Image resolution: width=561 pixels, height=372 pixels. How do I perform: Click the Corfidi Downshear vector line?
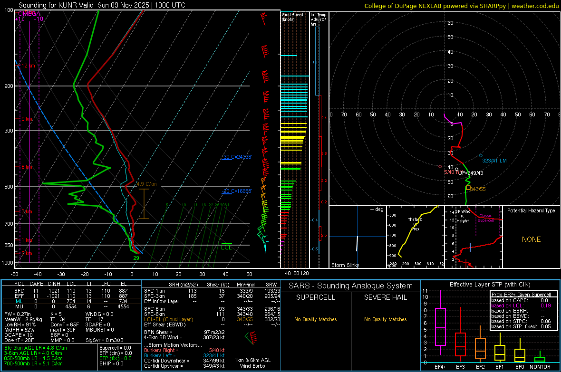(184, 361)
